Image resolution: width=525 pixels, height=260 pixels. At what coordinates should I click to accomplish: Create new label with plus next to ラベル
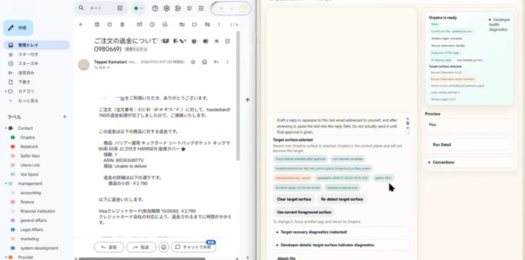click(x=64, y=117)
